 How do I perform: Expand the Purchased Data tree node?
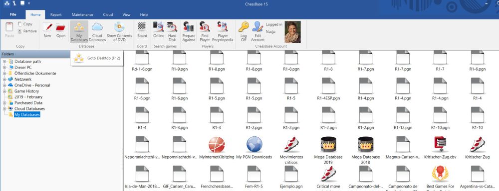pos(4,103)
